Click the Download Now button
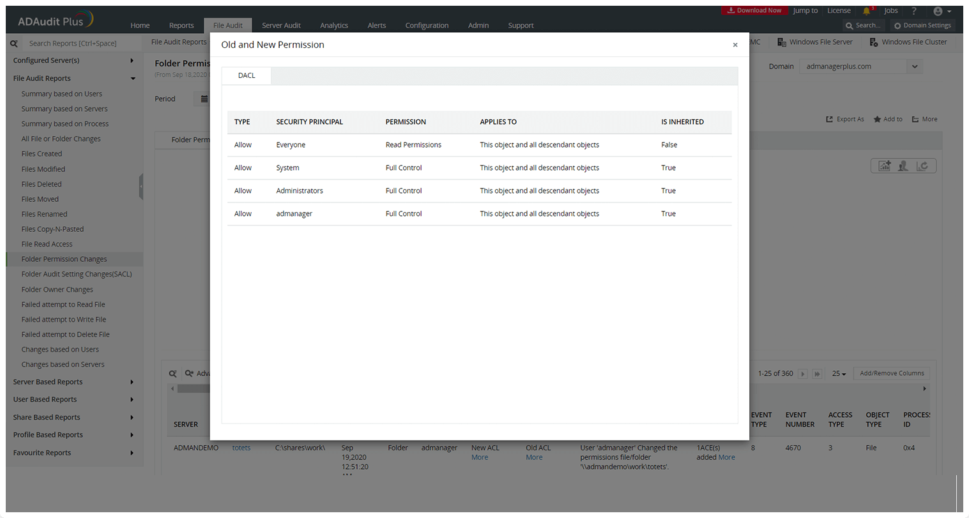This screenshot has height=518, width=969. (x=754, y=10)
